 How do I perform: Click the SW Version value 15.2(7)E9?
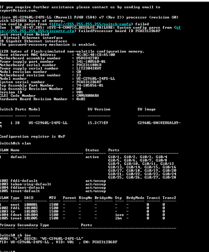98,123
